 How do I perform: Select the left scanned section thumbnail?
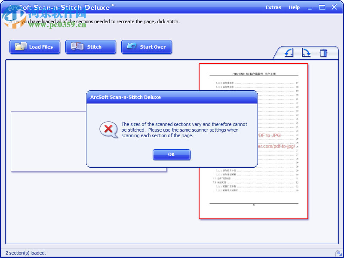click(x=48, y=141)
